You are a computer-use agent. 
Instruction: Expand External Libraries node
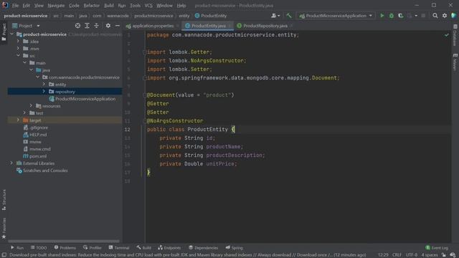pos(11,163)
